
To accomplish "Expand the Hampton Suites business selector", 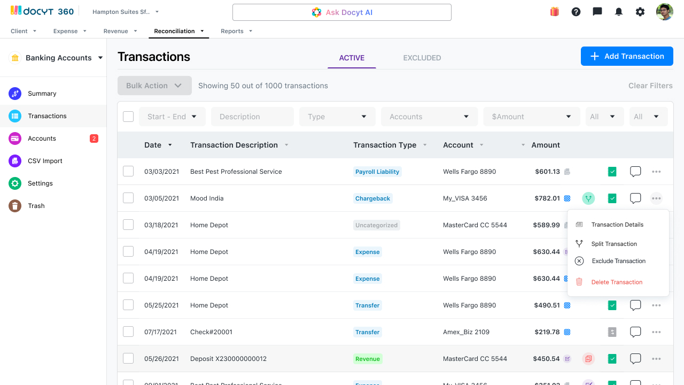I will (126, 12).
